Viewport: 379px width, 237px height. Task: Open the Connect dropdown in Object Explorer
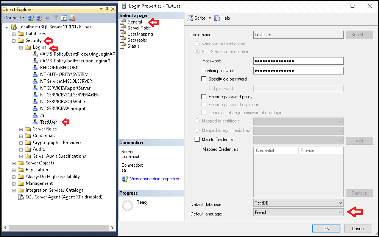(23, 18)
